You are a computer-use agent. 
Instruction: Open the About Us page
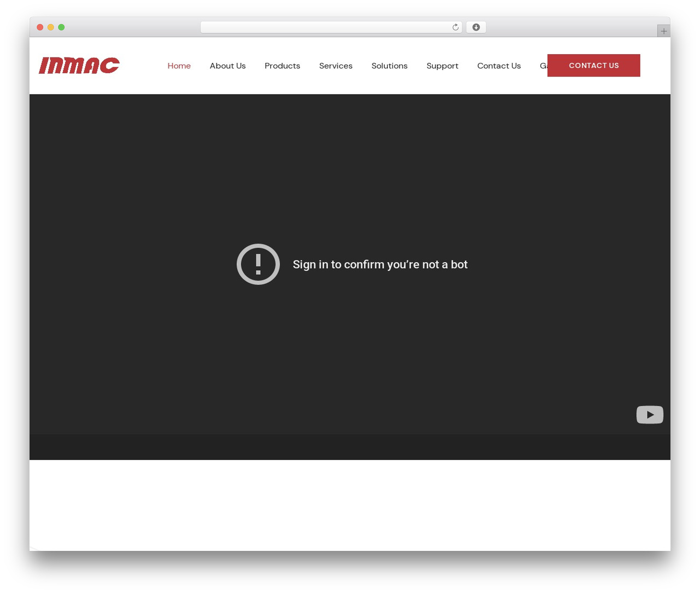[x=227, y=66]
